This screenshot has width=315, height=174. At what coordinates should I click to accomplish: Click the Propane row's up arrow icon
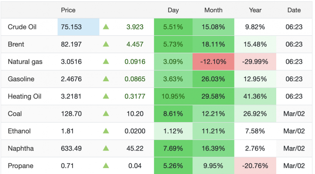pos(106,166)
